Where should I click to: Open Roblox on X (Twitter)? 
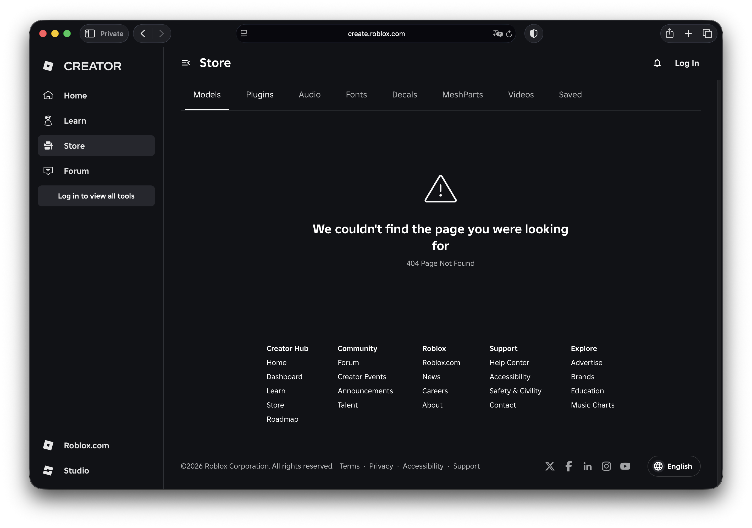point(550,466)
